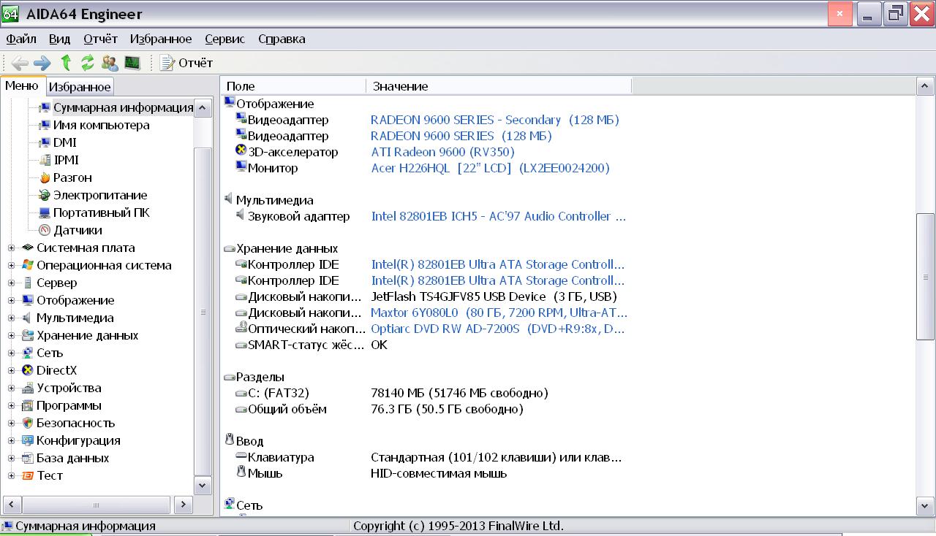The image size is (936, 536).
Task: Click the Отчёт report toolbar button
Action: (x=186, y=63)
